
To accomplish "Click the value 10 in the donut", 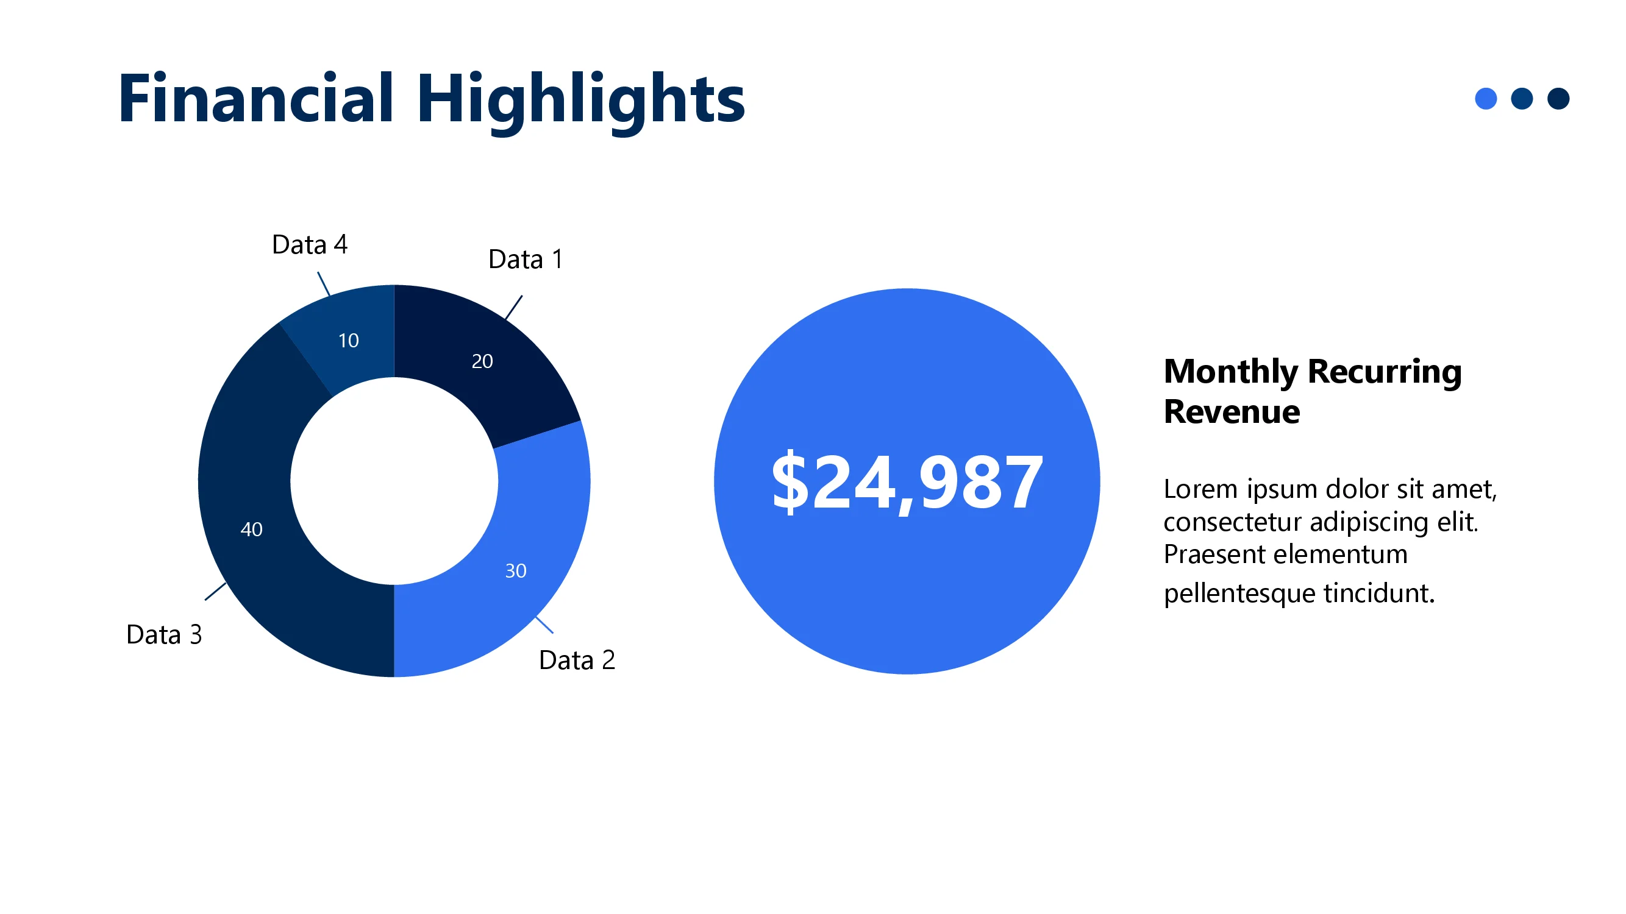I will click(349, 341).
